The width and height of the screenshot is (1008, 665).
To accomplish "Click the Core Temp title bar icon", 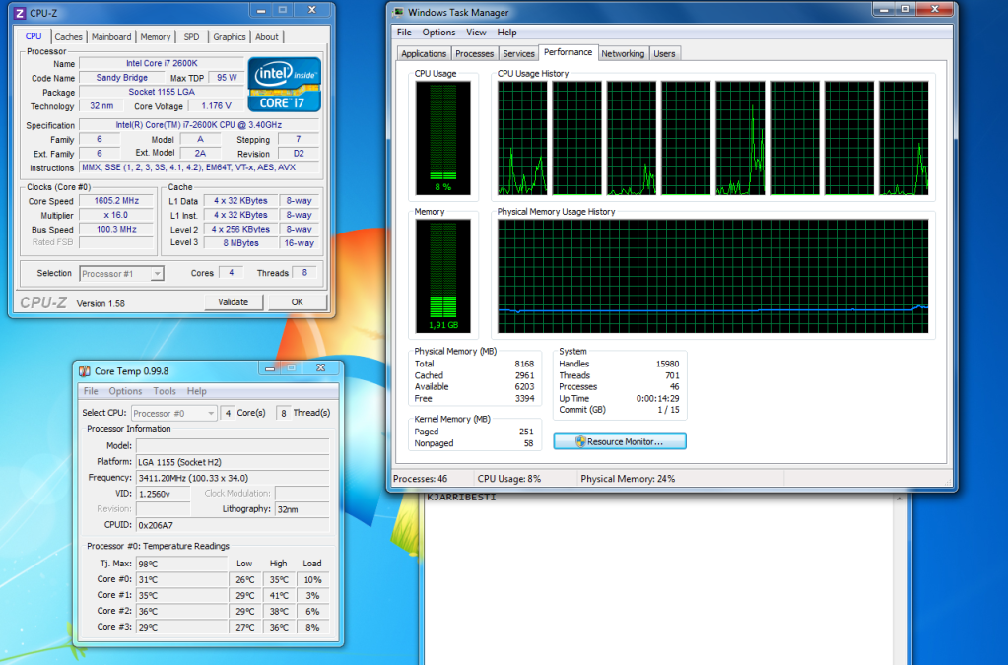I will [x=86, y=370].
